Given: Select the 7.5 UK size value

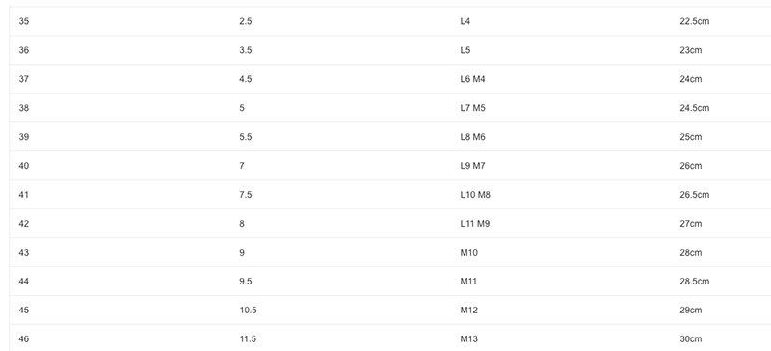Looking at the screenshot, I should [x=246, y=195].
